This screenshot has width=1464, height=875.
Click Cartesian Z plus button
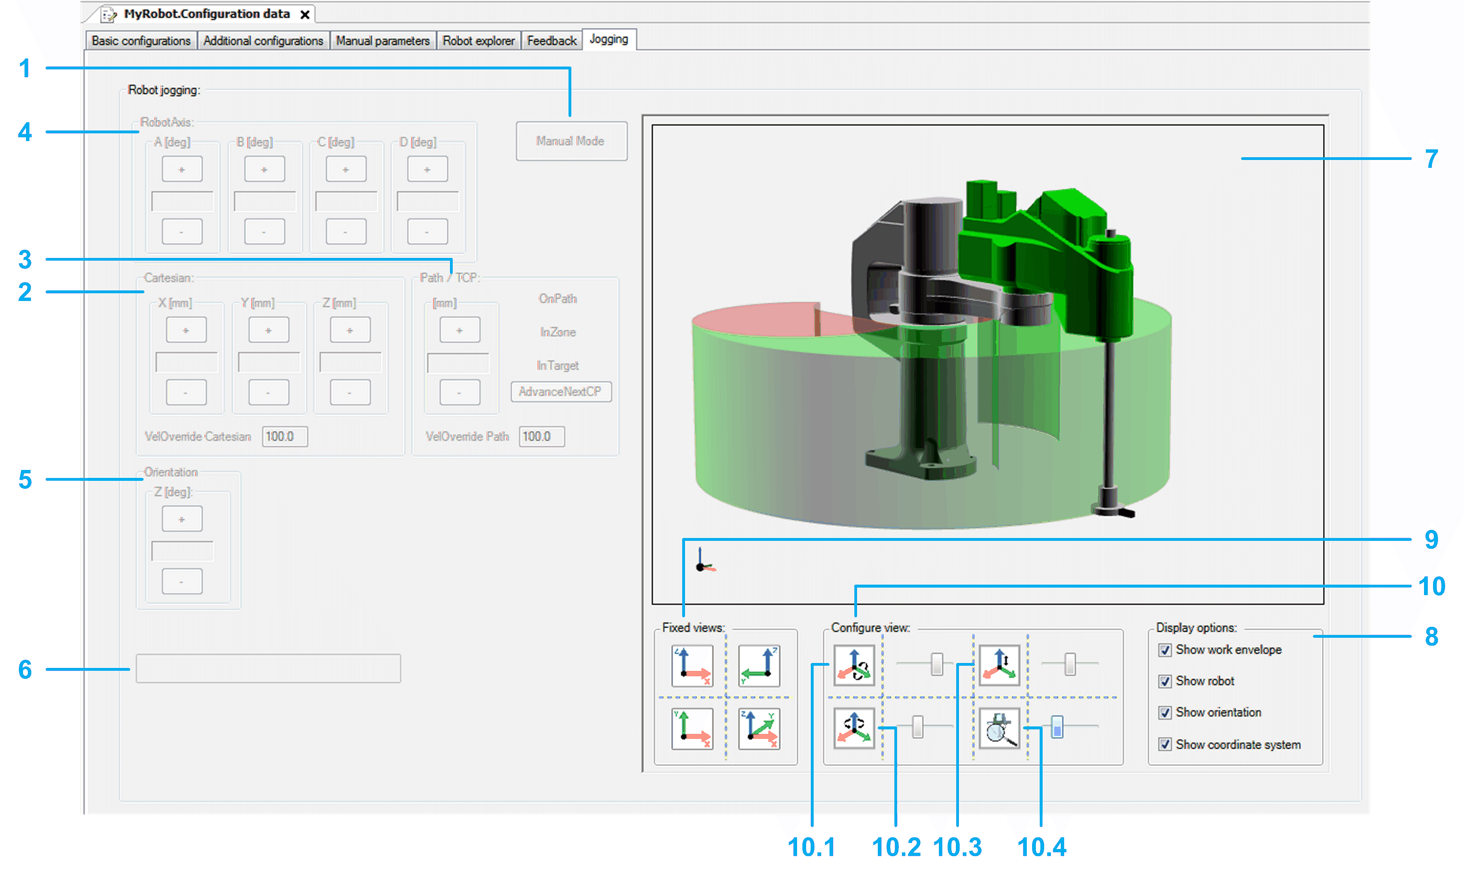(x=350, y=330)
